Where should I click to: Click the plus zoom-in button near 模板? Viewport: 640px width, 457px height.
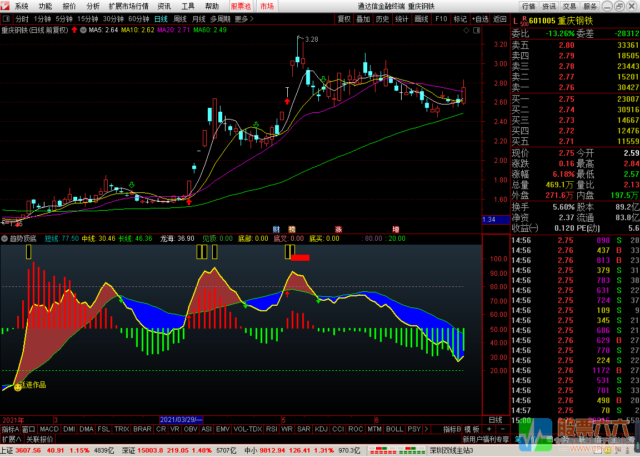(x=489, y=429)
